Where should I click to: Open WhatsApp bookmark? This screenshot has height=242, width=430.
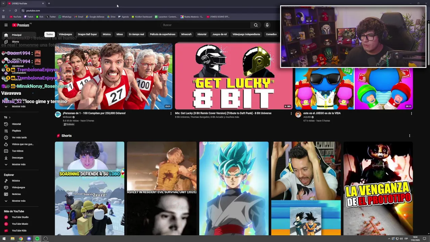65,17
